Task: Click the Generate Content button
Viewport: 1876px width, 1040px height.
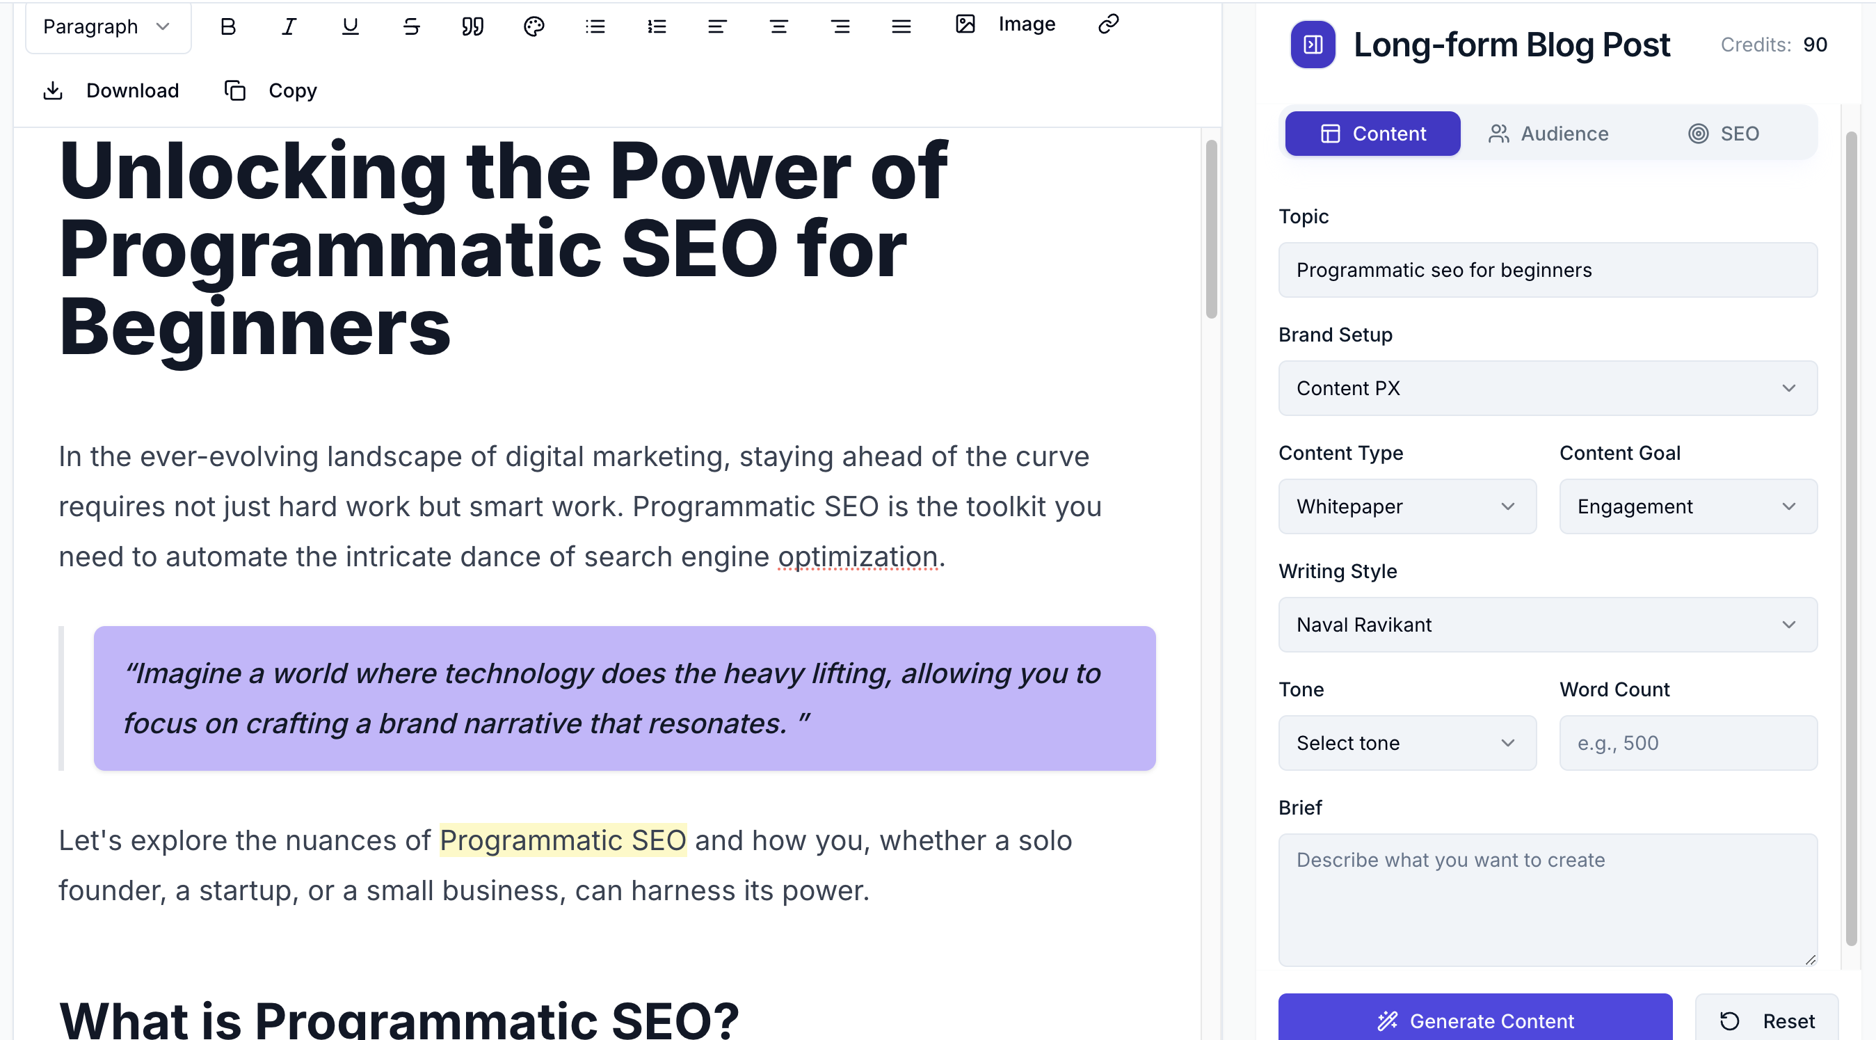Action: 1475,1020
